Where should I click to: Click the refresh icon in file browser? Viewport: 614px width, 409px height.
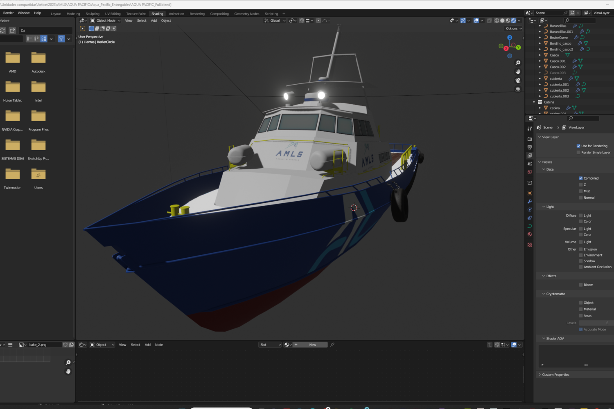pyautogui.click(x=2, y=30)
